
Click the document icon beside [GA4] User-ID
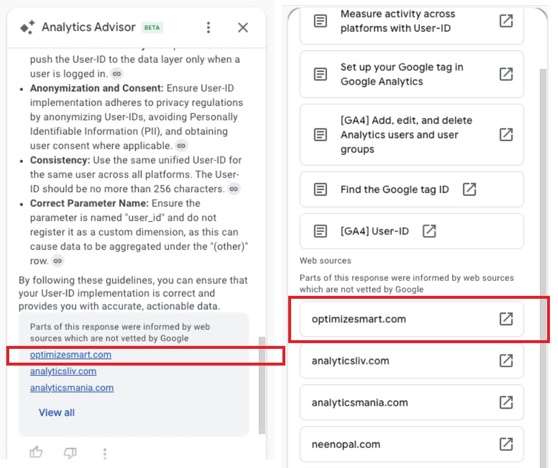coord(320,230)
